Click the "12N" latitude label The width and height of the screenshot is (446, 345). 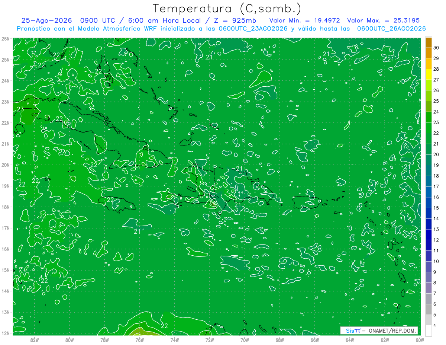click(6, 333)
